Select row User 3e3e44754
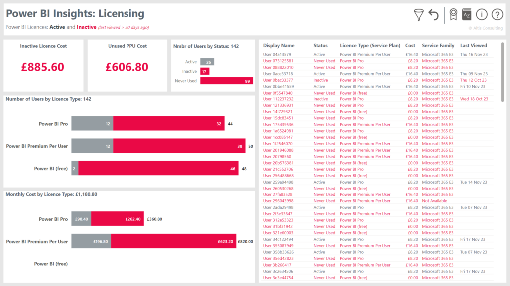 click(378, 278)
